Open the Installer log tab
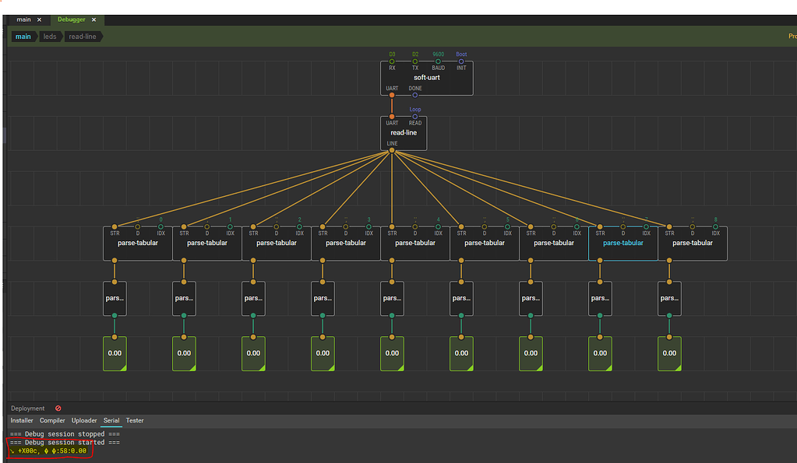 [x=22, y=421]
